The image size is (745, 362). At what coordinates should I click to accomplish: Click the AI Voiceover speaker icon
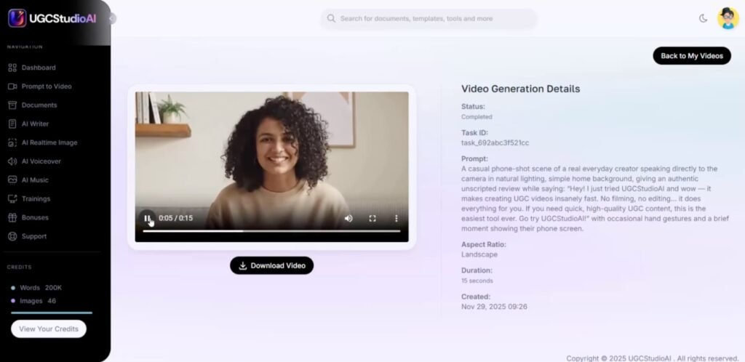pyautogui.click(x=12, y=161)
